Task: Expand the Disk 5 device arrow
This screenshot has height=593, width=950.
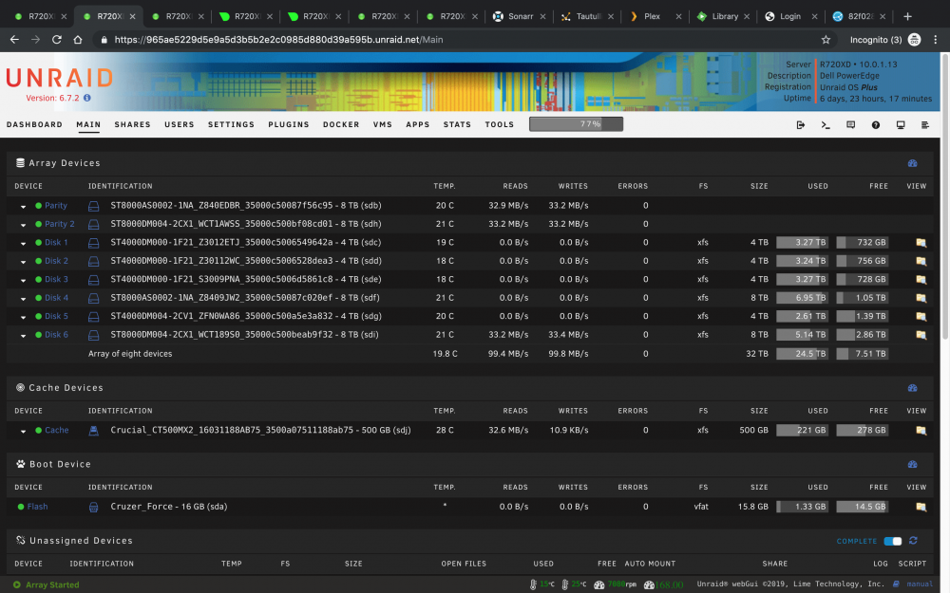Action: [23, 317]
